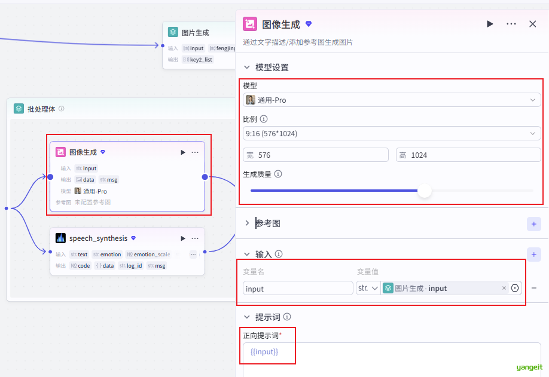Add a reference image with the 参考图 plus button
This screenshot has width=549, height=377.
[533, 223]
